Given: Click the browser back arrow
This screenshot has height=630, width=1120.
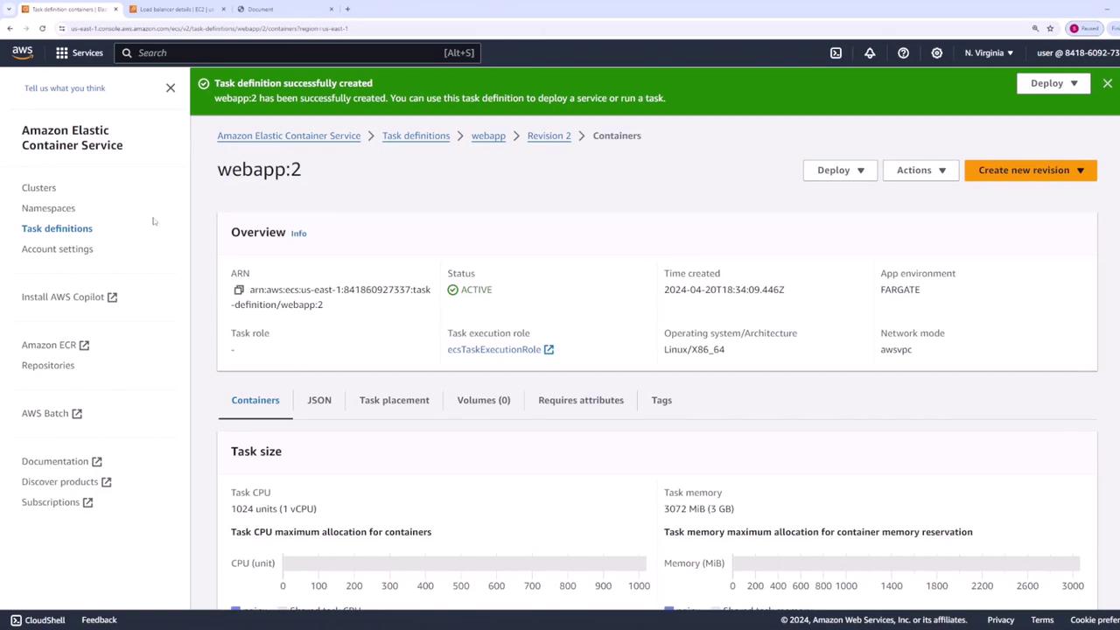Looking at the screenshot, I should [10, 28].
